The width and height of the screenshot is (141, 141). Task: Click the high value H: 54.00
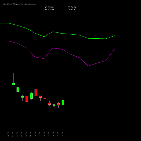click(x=72, y=7)
